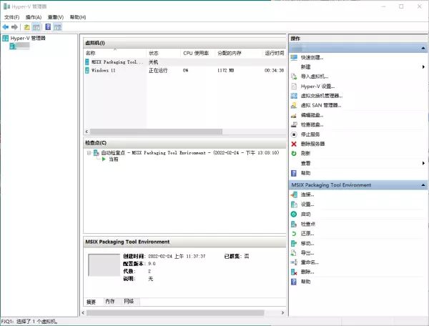Click the MSIX VM preview thumbnail
429x326 pixels.
tap(104, 265)
